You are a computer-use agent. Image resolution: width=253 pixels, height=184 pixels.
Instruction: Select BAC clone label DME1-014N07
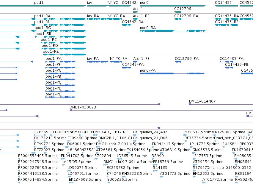202,101
